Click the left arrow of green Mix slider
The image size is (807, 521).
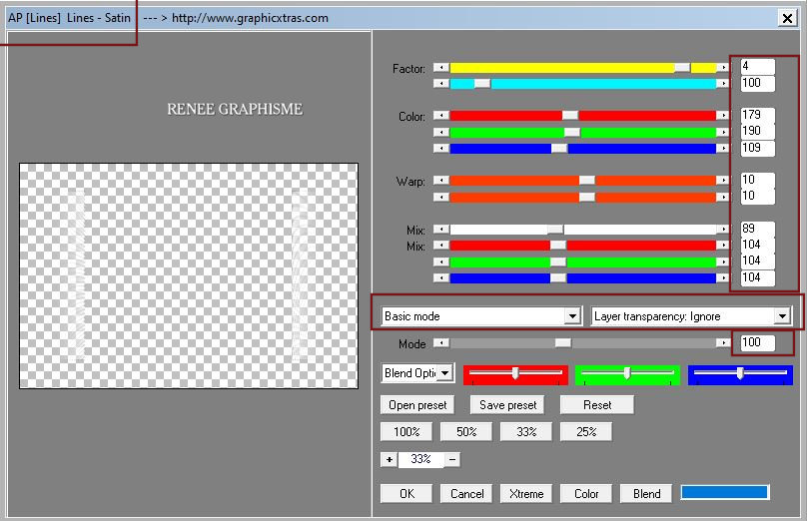click(441, 261)
